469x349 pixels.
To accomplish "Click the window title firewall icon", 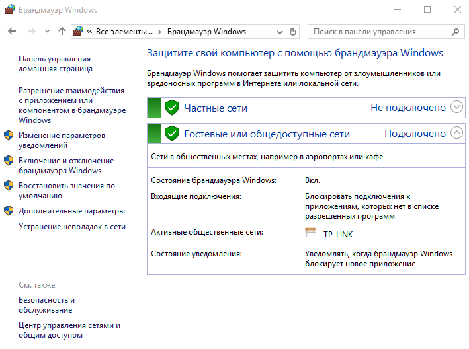I will [x=10, y=9].
